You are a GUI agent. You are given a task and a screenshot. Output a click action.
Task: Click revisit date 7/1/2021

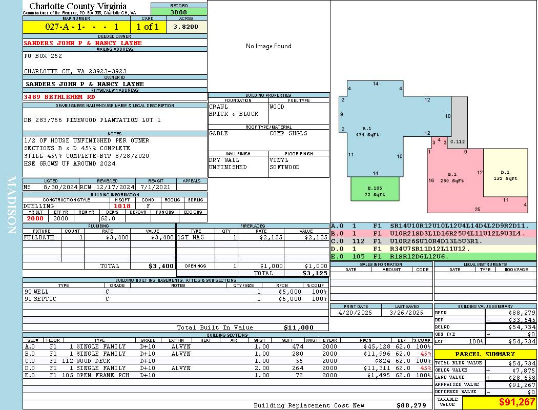155,188
